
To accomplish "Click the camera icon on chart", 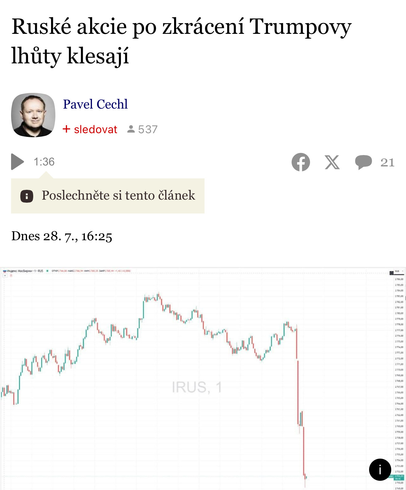I will pos(392,273).
